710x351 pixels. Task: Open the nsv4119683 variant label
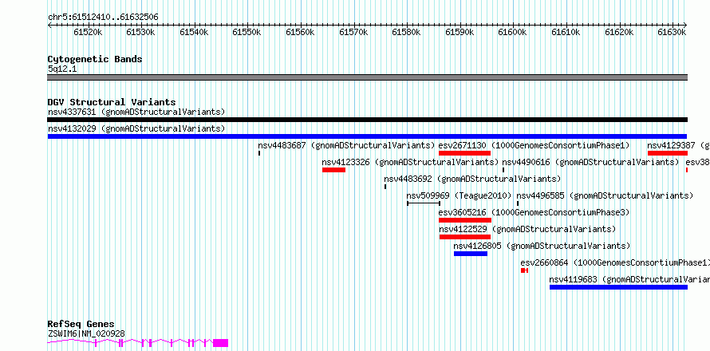pyautogui.click(x=629, y=279)
